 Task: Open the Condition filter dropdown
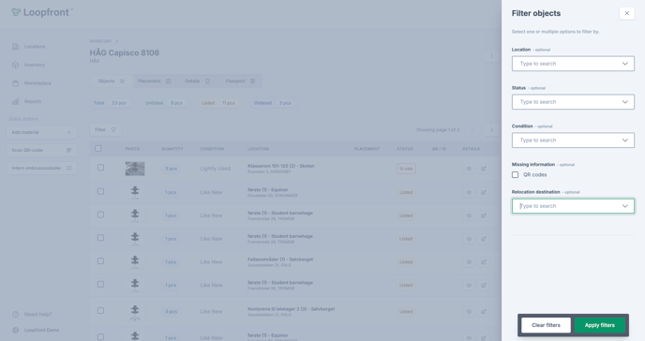[x=573, y=141]
